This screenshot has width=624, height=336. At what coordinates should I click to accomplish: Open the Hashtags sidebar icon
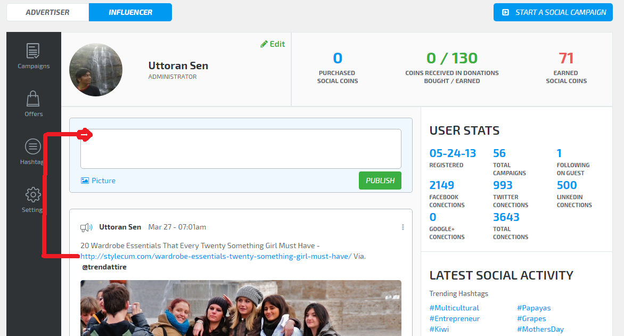pos(33,146)
